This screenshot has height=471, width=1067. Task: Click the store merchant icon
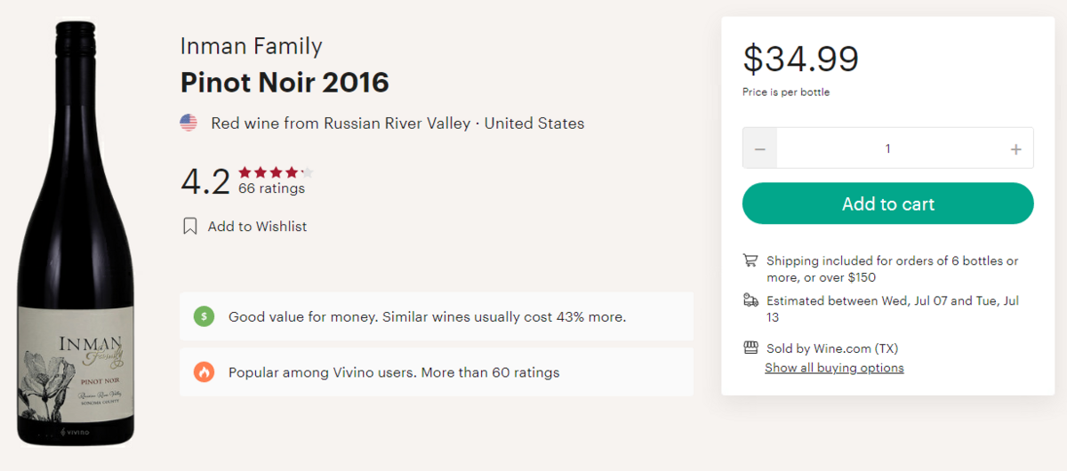(750, 348)
